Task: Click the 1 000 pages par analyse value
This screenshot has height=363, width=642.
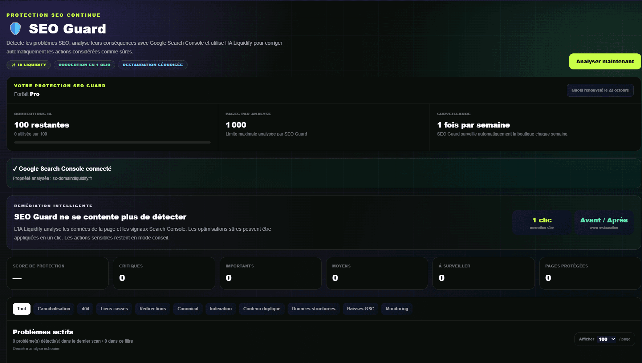Action: tap(236, 125)
